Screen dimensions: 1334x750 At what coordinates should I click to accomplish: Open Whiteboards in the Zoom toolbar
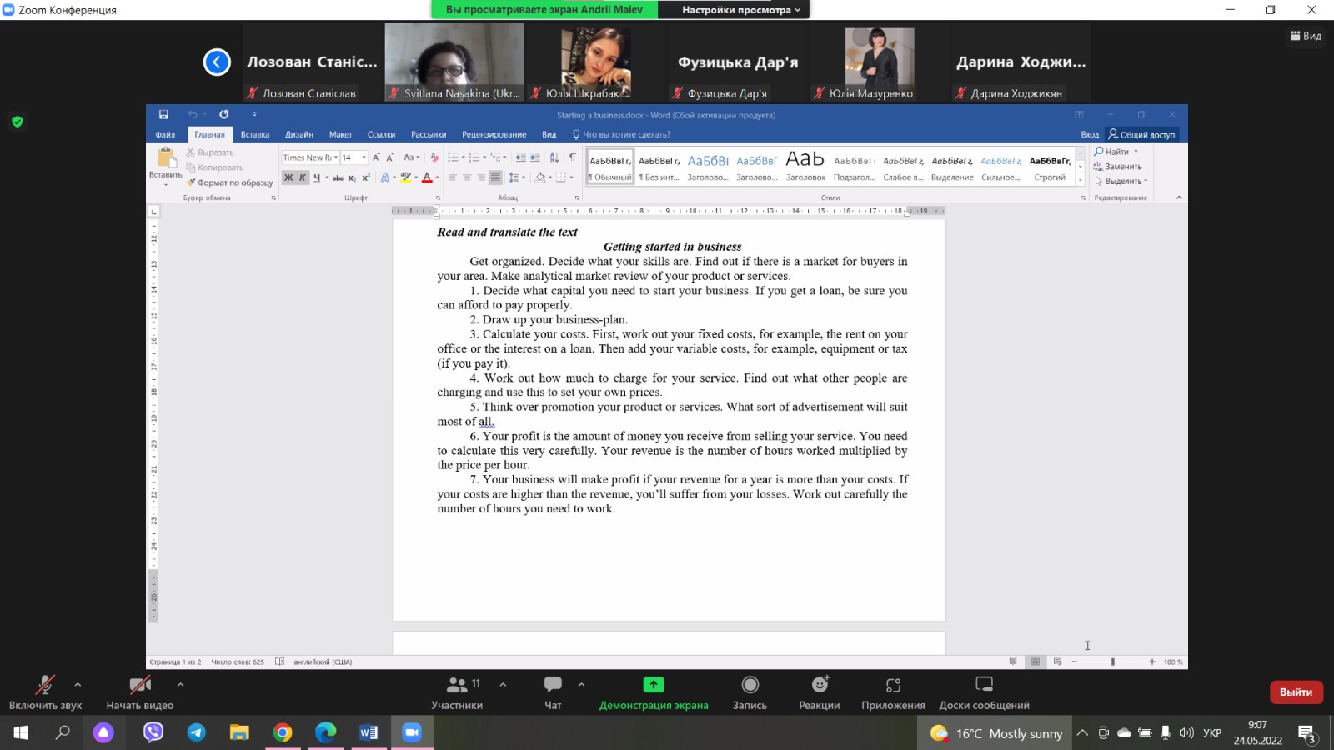(984, 692)
